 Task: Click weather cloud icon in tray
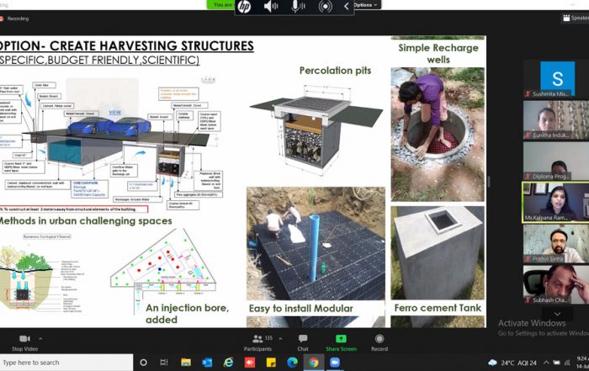492,363
